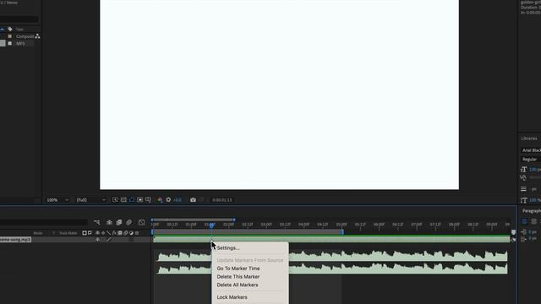Click the fast previews icon in viewer footer
Viewport: 541px width, 304px height.
115,200
